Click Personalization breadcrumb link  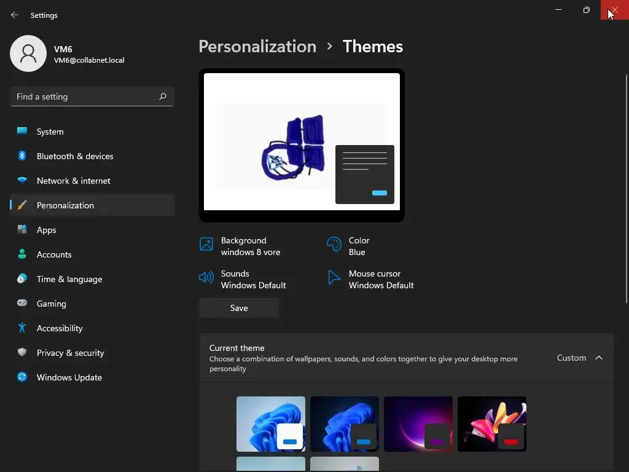(257, 47)
